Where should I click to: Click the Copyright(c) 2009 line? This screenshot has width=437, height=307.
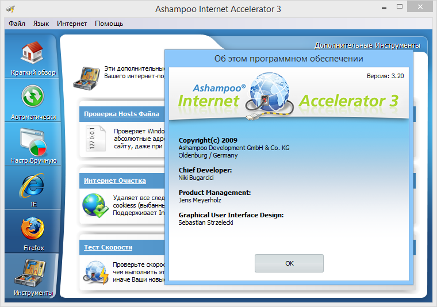coord(208,140)
